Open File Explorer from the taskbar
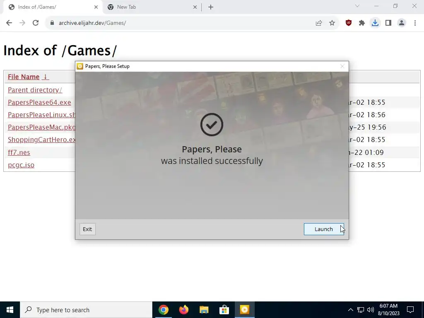Image resolution: width=424 pixels, height=318 pixels. pos(204,310)
